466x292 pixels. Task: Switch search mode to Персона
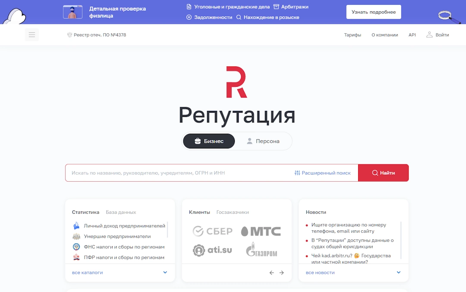point(263,141)
